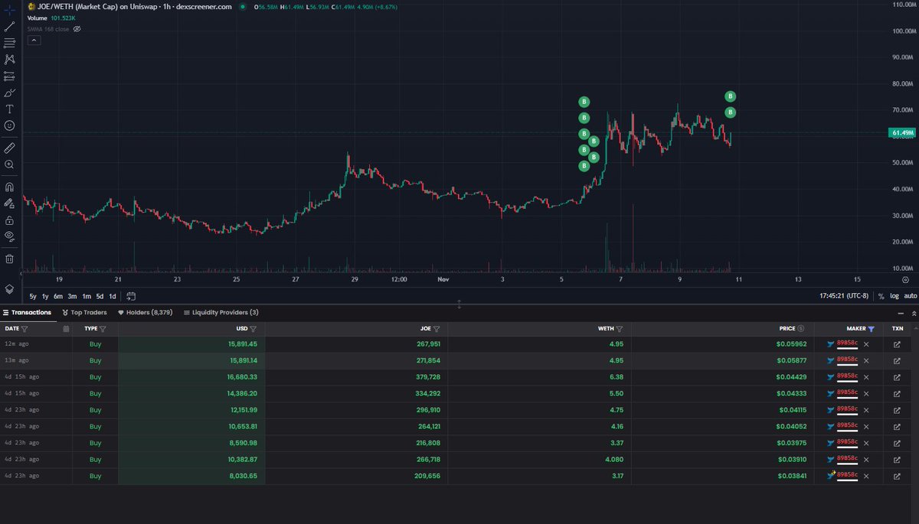
Task: Click the 16,680.33 USD cell
Action: click(x=241, y=377)
